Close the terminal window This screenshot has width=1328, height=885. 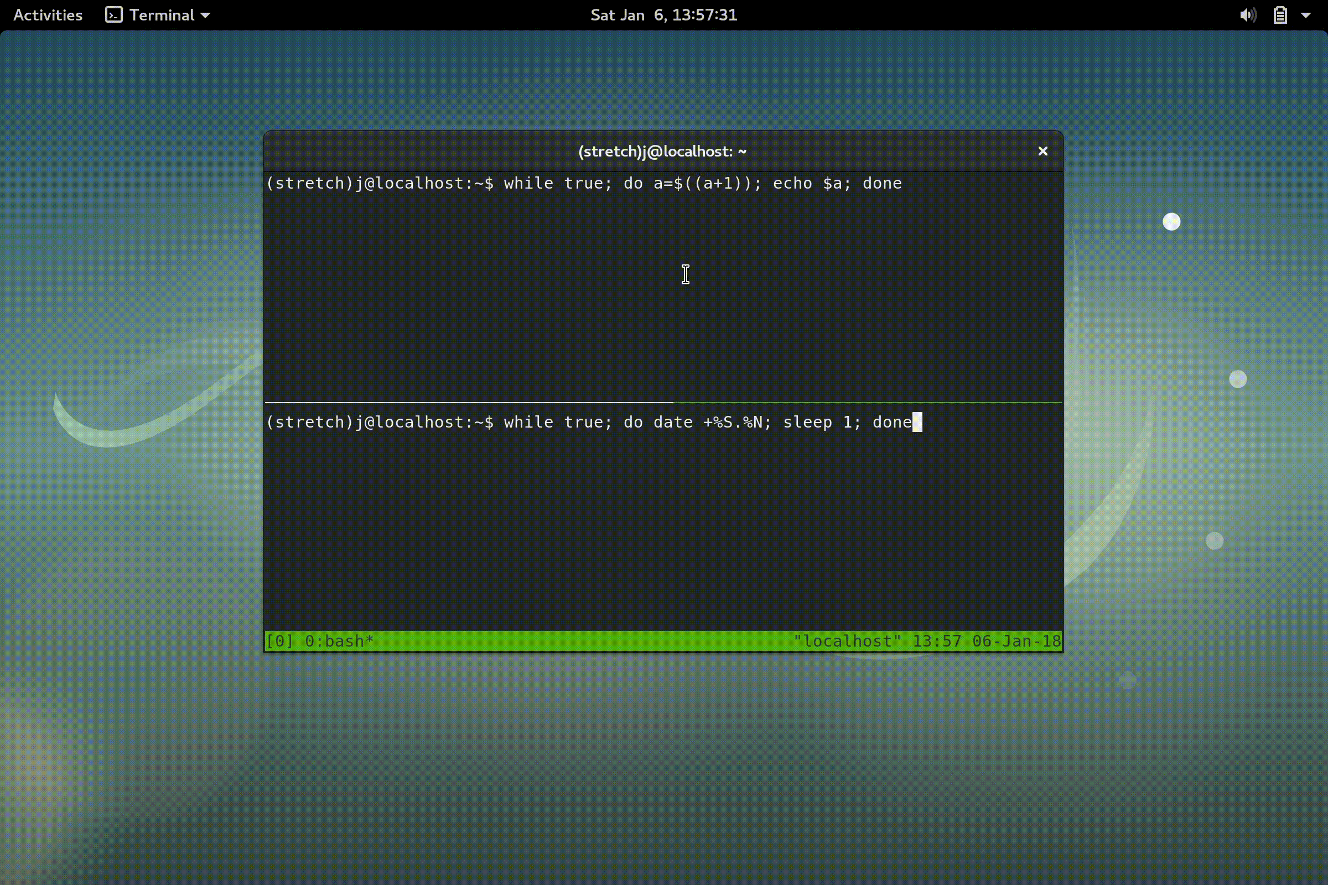[x=1042, y=151]
